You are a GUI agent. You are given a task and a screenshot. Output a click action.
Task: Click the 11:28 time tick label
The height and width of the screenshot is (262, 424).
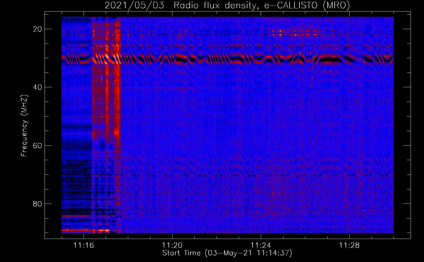tap(349, 245)
